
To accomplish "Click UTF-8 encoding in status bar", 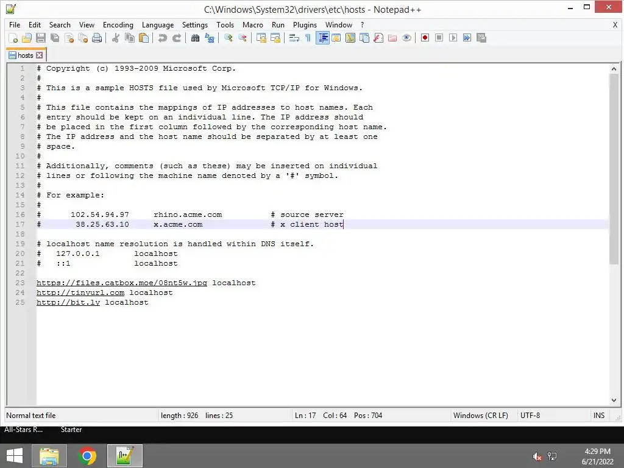I will (x=530, y=416).
